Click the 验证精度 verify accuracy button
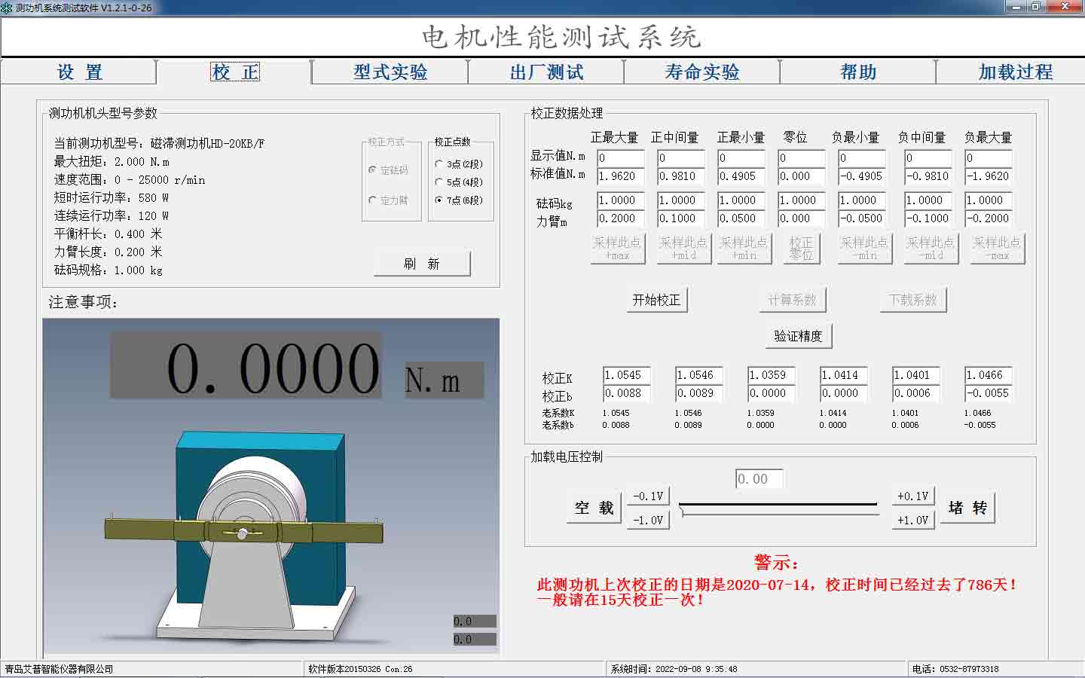Viewport: 1085px width, 678px height. click(799, 335)
